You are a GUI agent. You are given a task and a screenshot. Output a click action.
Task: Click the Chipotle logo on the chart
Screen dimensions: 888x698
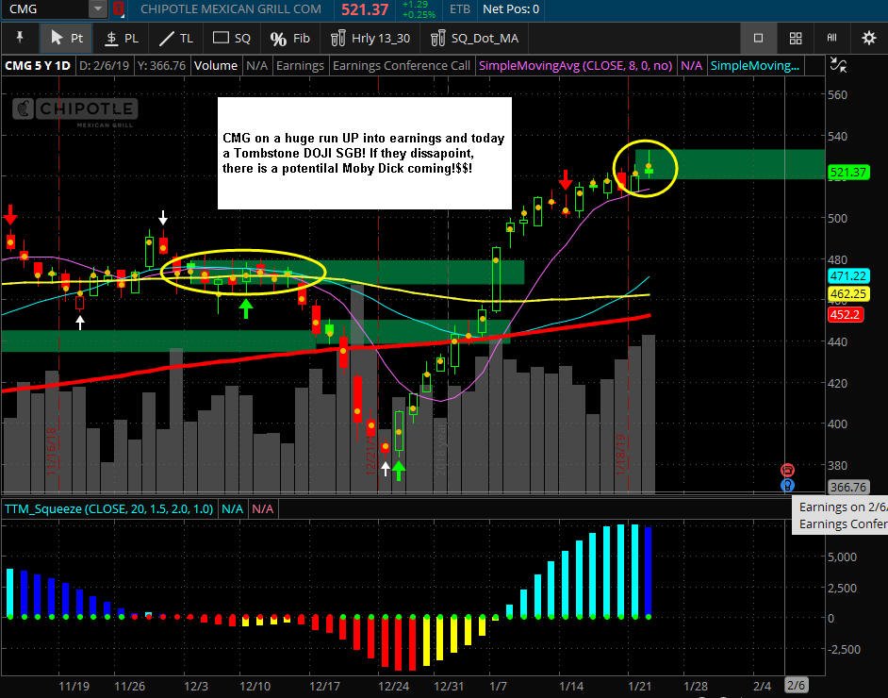[x=74, y=111]
